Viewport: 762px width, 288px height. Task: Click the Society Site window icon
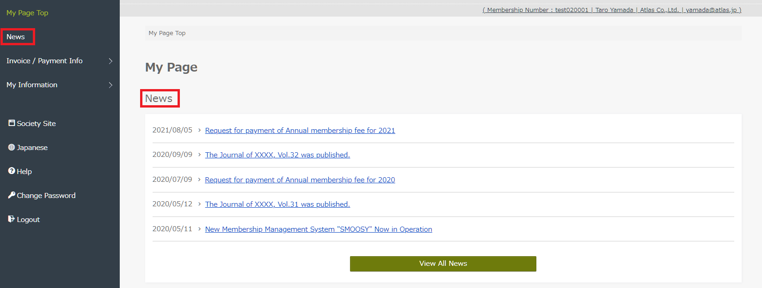12,123
